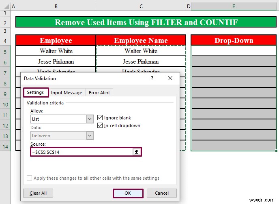Viewport: 279px width, 204px height.
Task: Click the green title banner cell
Action: (146, 22)
